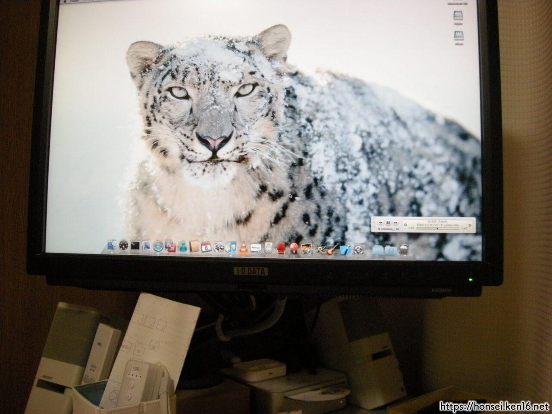Open the blue folder stack in dock
The height and width of the screenshot is (414, 552).
pyautogui.click(x=378, y=249)
